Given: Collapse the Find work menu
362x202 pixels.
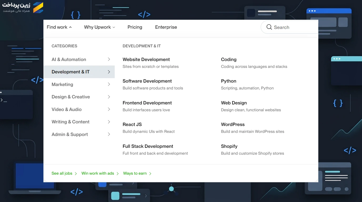Looking at the screenshot, I should (59, 27).
